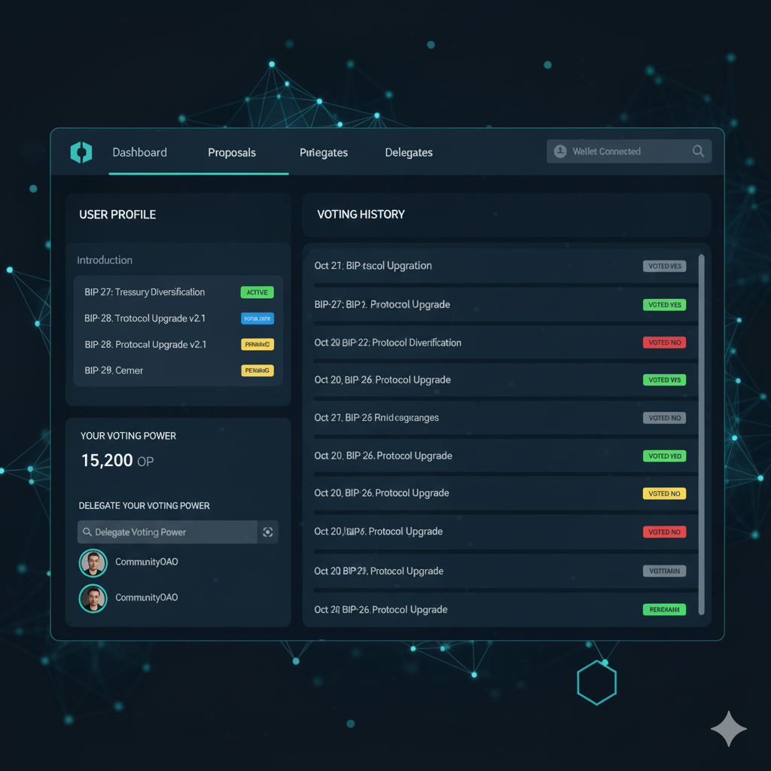
Task: Return to the Dashboard tab
Action: pos(139,152)
